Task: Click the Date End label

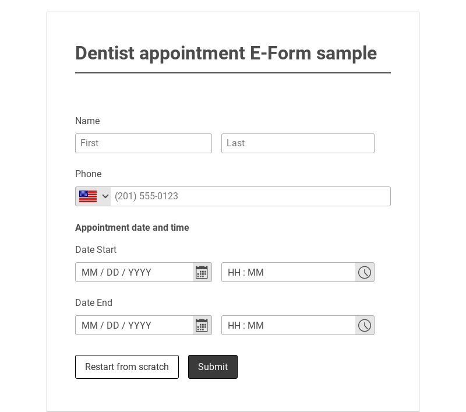Action: click(x=94, y=302)
